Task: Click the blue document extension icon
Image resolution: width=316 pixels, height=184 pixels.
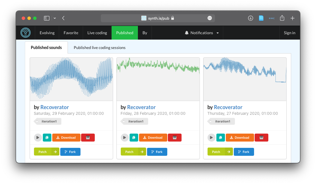Action: (261, 18)
